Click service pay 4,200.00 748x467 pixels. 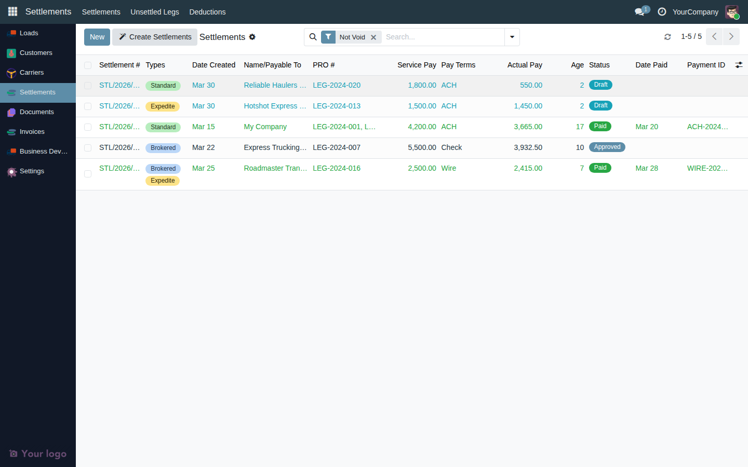pos(422,127)
